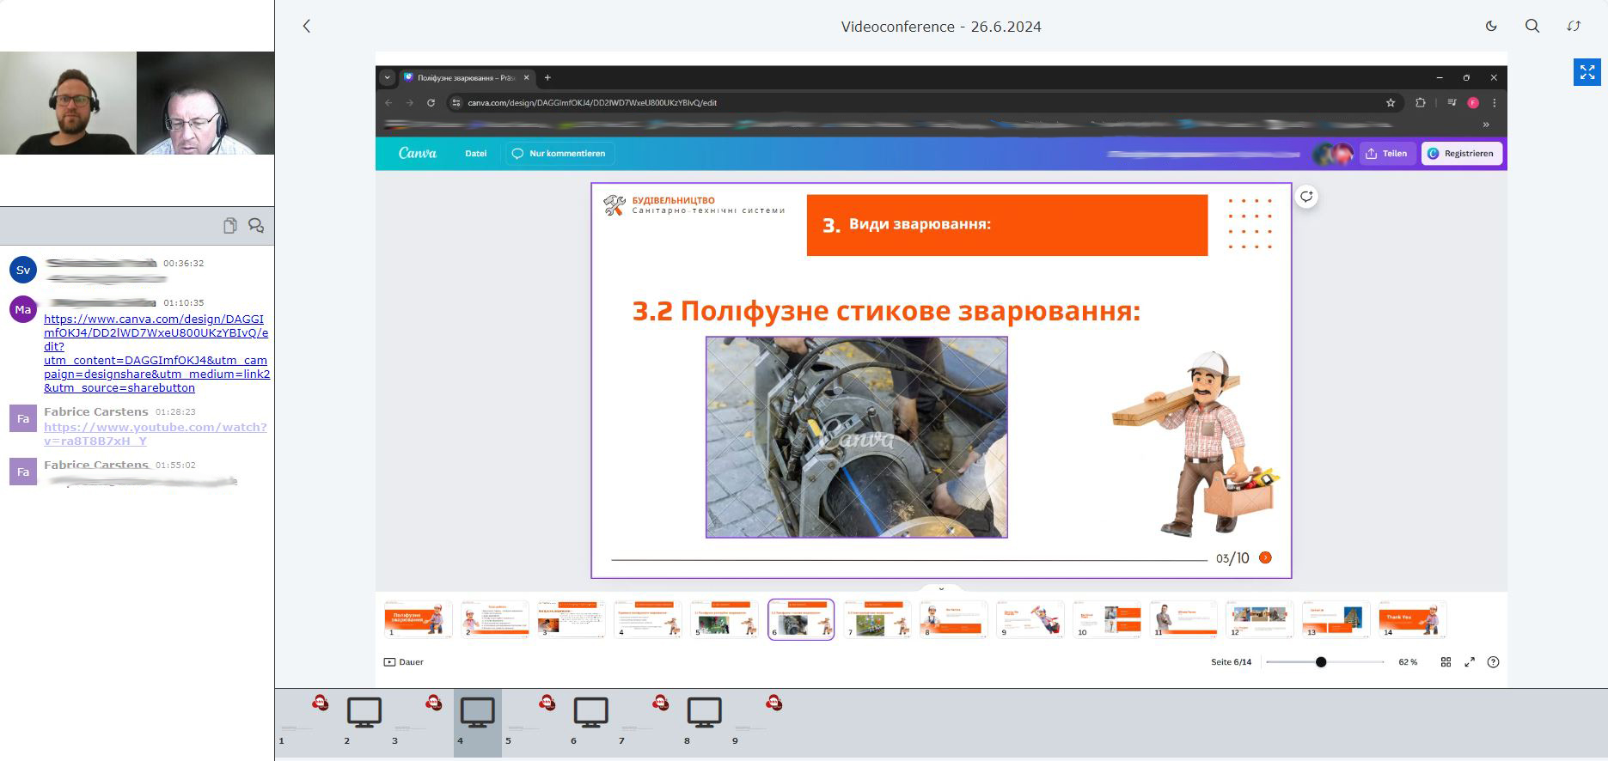
Task: Click the chat bubbles icon above messages
Action: click(256, 226)
